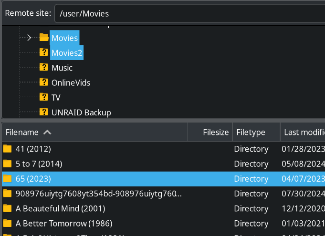Select OnlineVids in the remote tree
325x236 pixels.
click(71, 83)
